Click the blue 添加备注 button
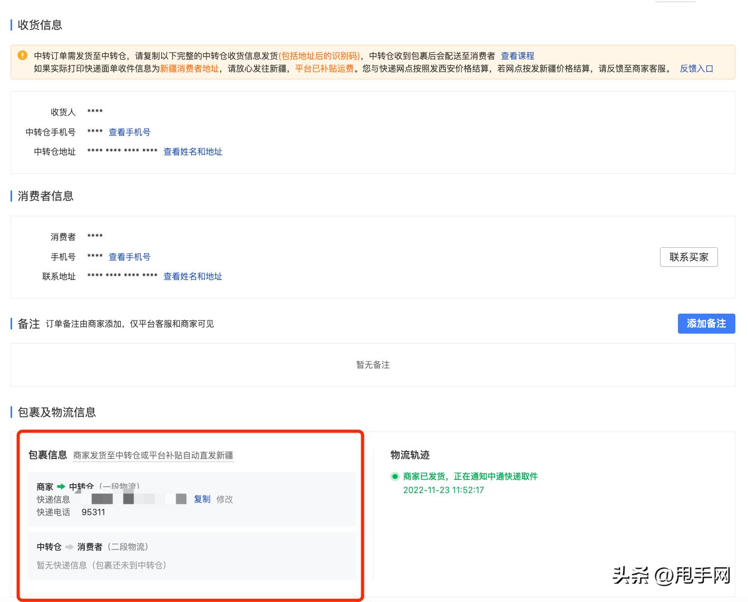Viewport: 748px width, 602px height. pos(706,324)
